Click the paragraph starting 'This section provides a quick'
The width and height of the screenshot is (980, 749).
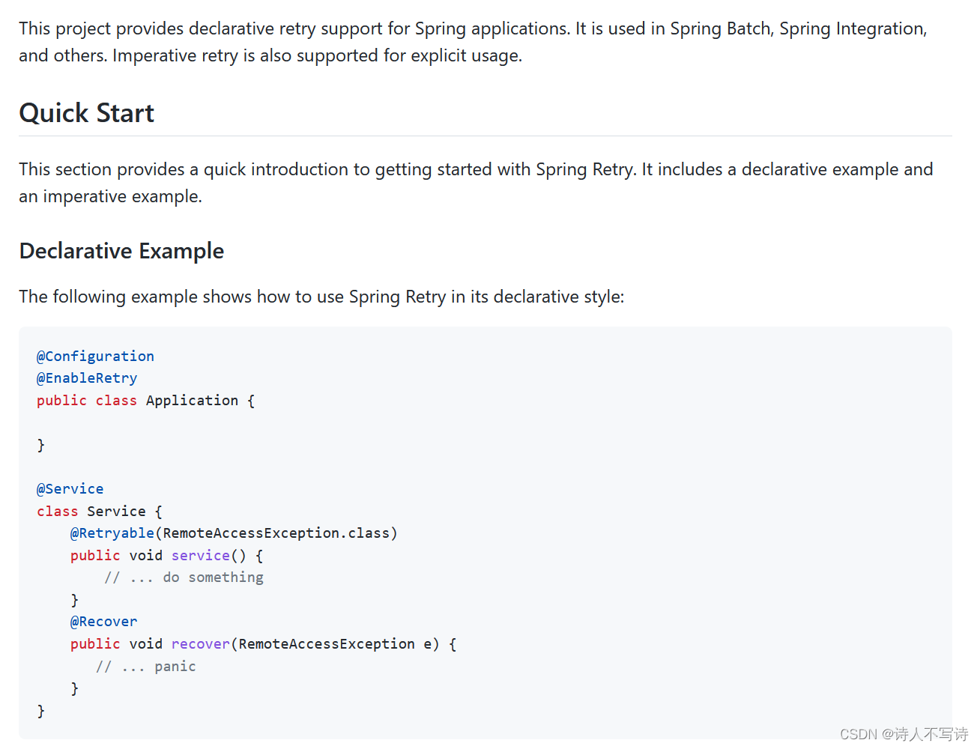pos(477,183)
